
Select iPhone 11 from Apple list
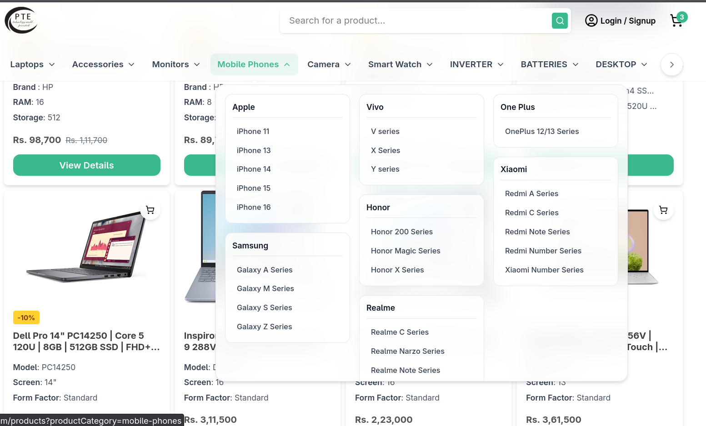tap(253, 131)
